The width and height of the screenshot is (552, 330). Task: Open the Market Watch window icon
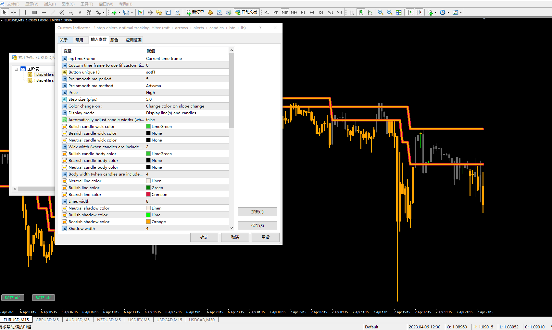click(x=141, y=12)
